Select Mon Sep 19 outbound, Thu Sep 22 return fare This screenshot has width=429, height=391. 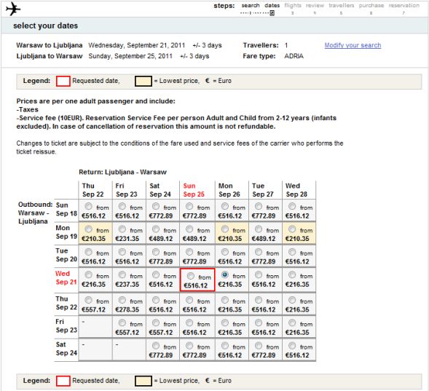pyautogui.click(x=88, y=229)
